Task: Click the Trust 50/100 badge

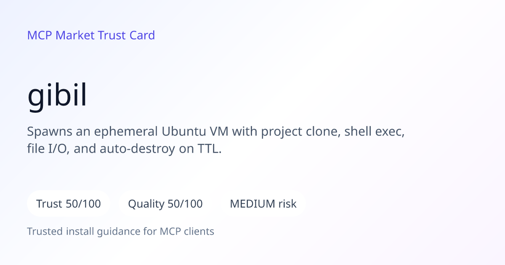Action: [x=69, y=204]
